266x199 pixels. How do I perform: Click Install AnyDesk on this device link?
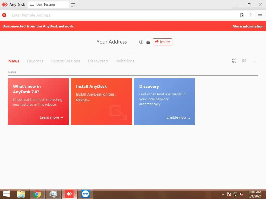pyautogui.click(x=96, y=97)
